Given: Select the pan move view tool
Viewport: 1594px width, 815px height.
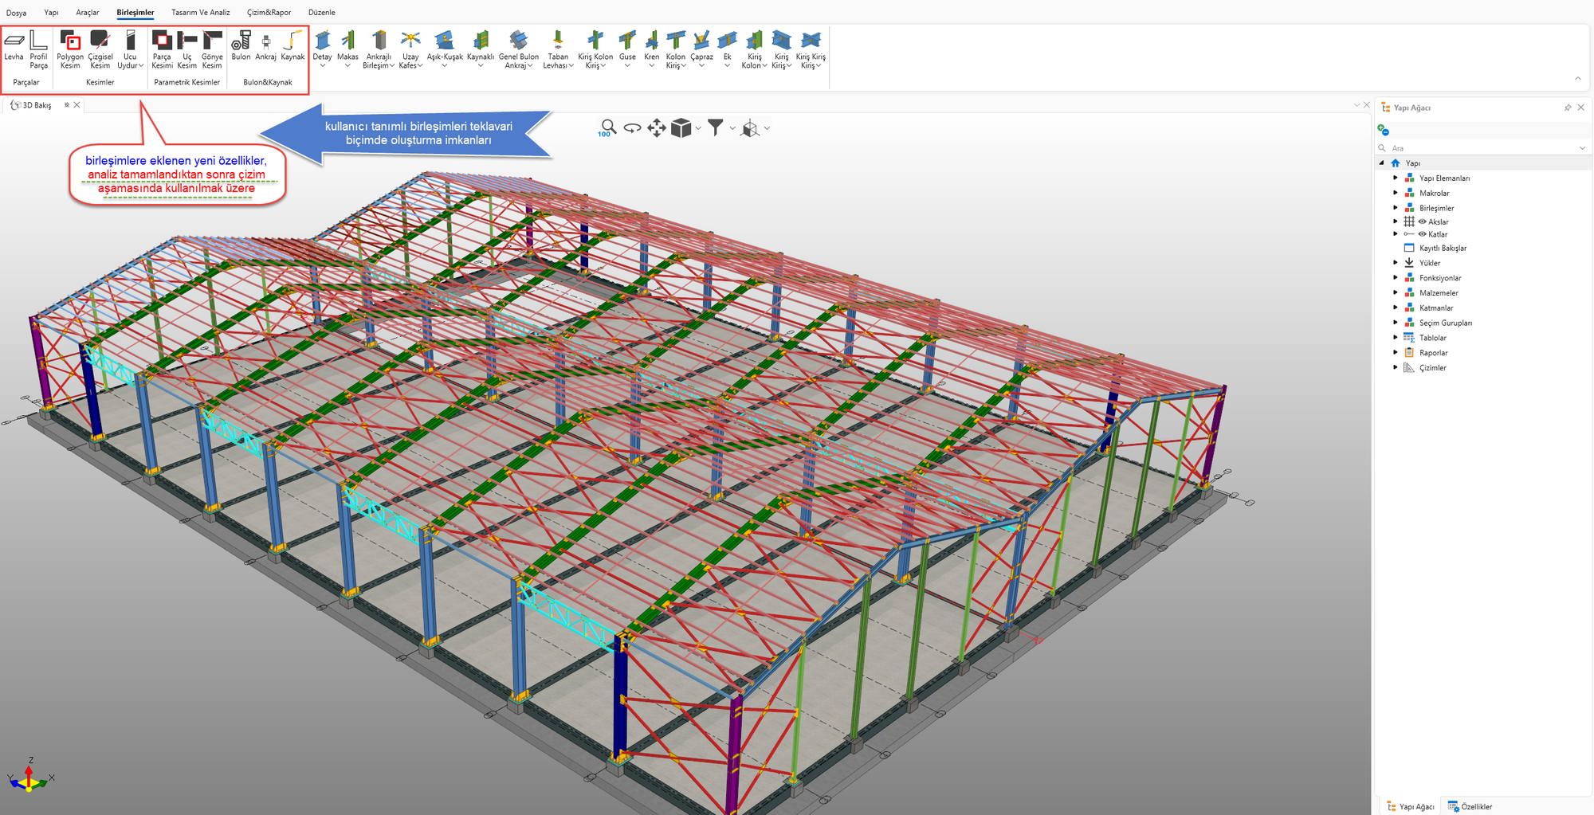Looking at the screenshot, I should coord(657,127).
